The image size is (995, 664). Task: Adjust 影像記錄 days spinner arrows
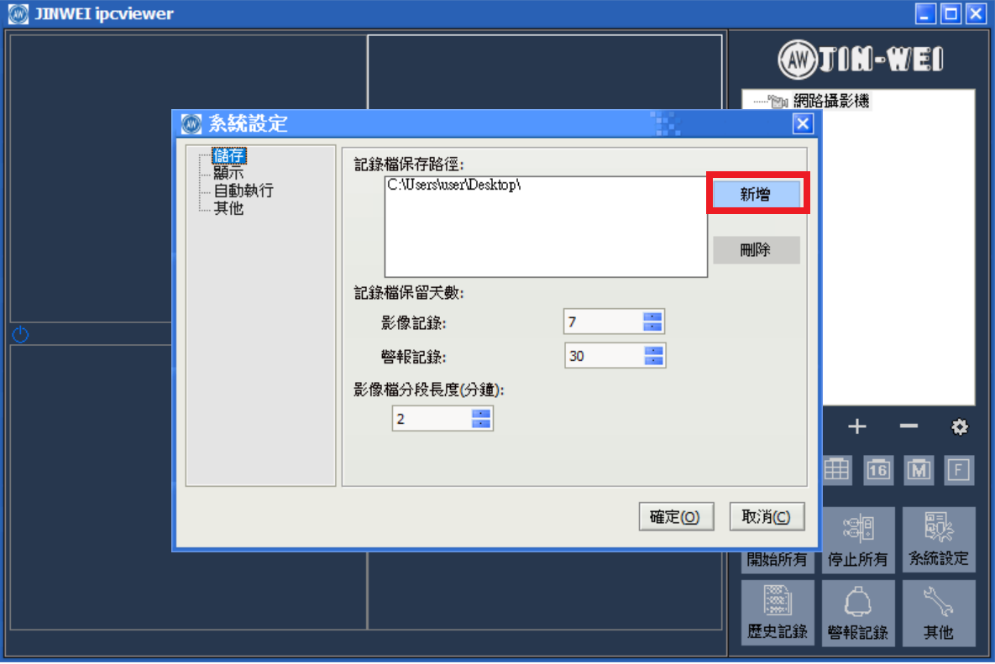point(652,322)
